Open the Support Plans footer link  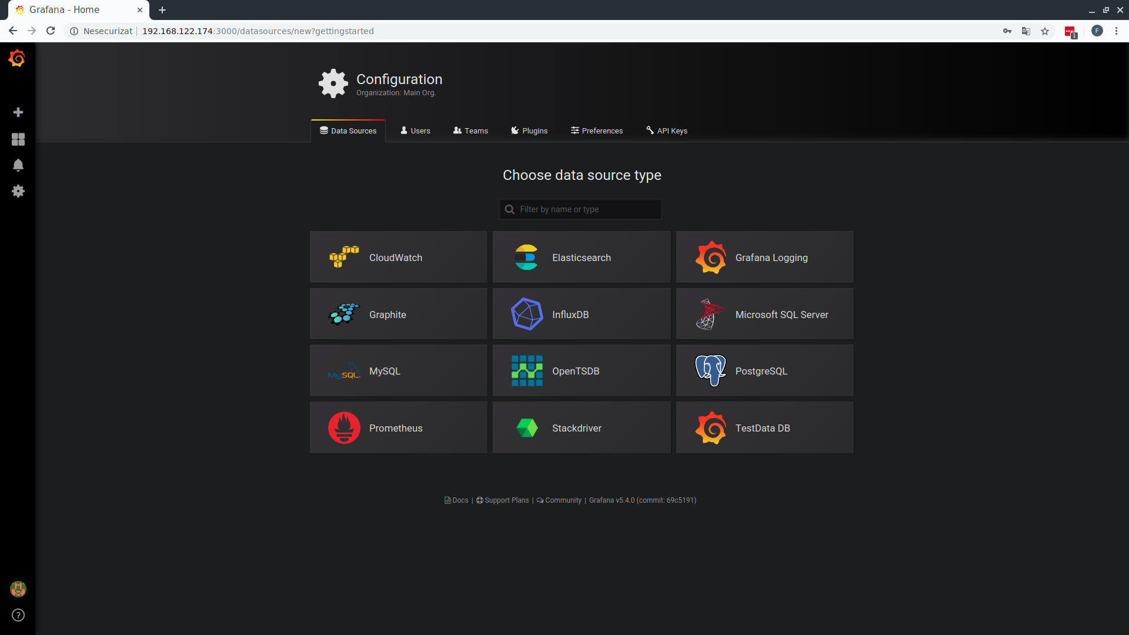[503, 500]
